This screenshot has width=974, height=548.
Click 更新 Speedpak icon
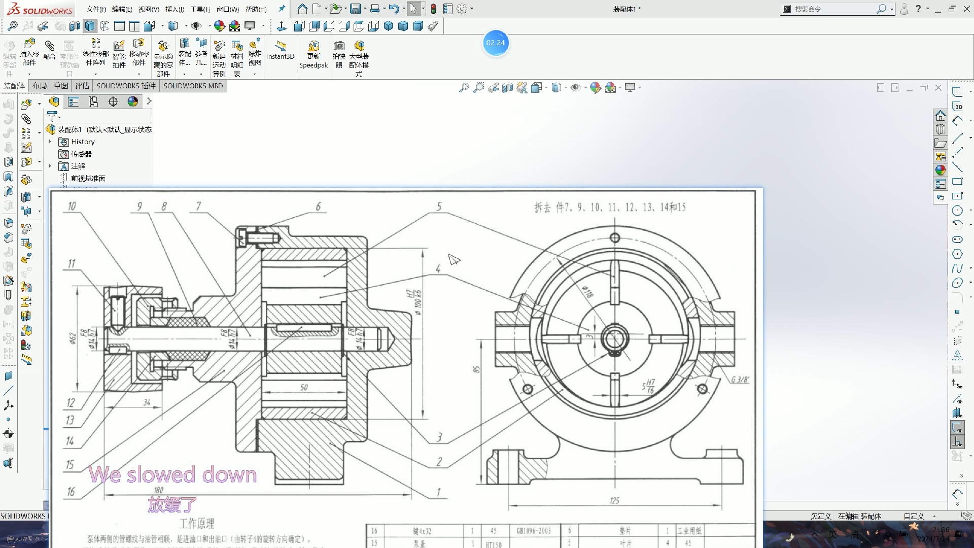click(314, 54)
